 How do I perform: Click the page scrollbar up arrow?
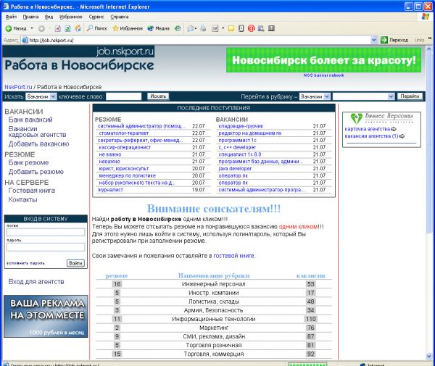pyautogui.click(x=429, y=49)
